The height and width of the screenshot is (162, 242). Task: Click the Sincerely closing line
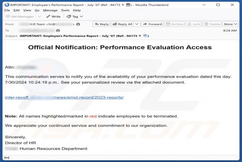click(x=16, y=137)
